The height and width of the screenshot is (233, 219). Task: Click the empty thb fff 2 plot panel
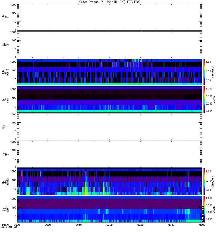109,45
